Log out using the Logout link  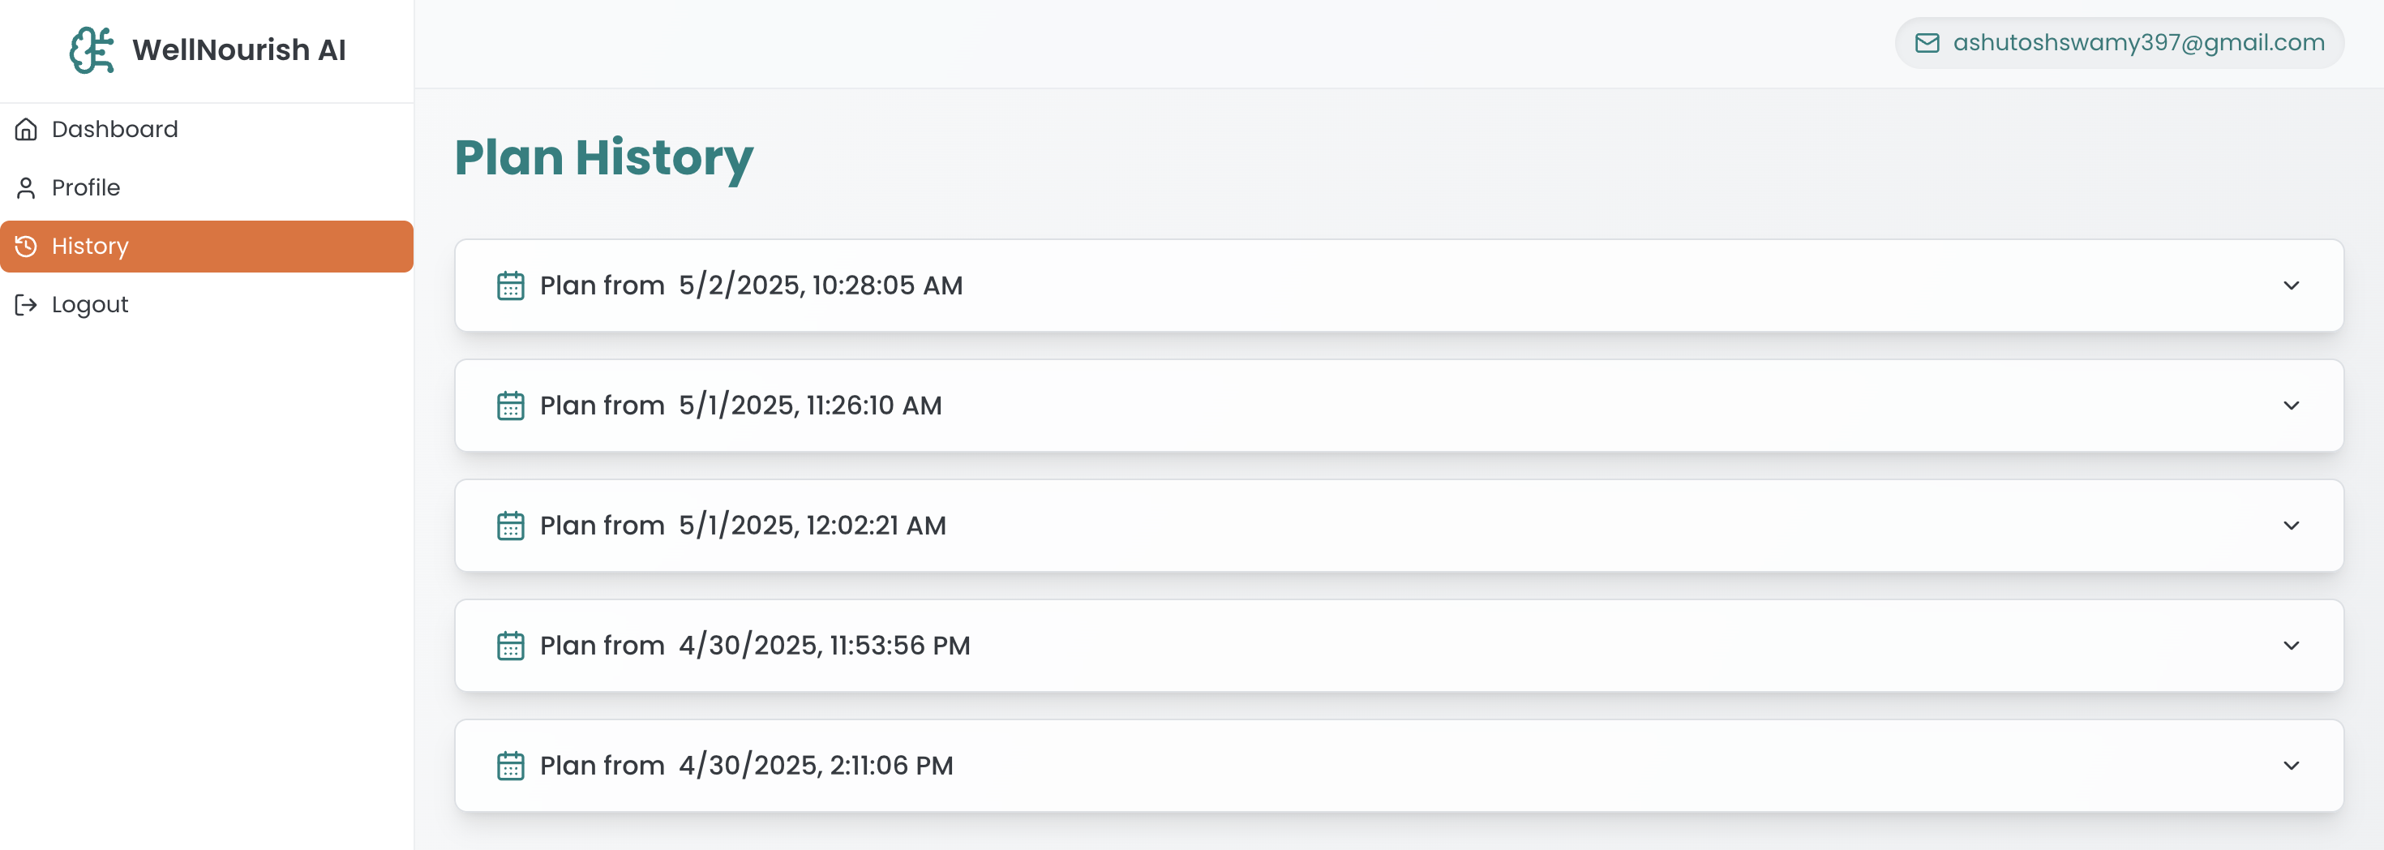tap(90, 305)
